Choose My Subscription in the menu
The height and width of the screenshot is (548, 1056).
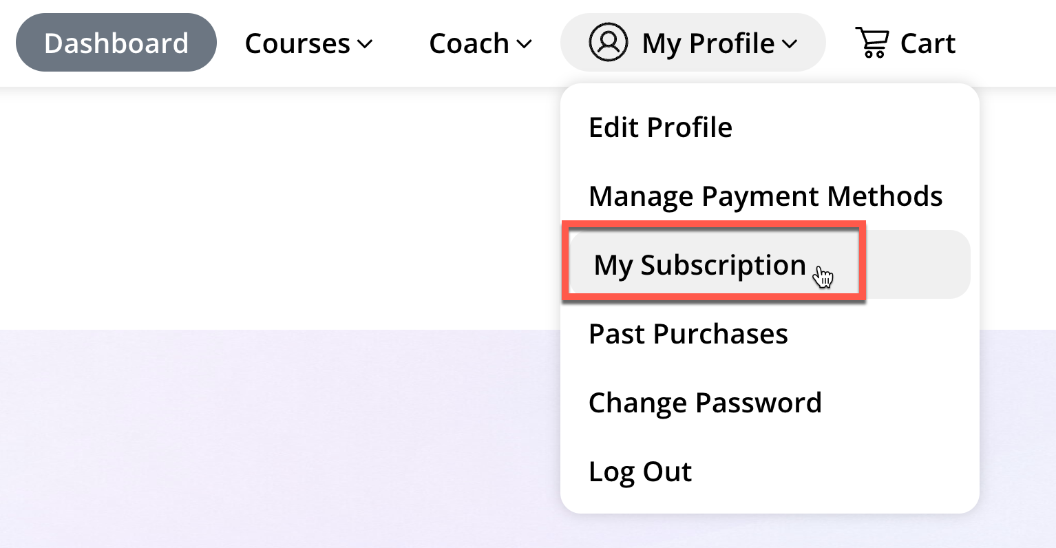point(699,265)
